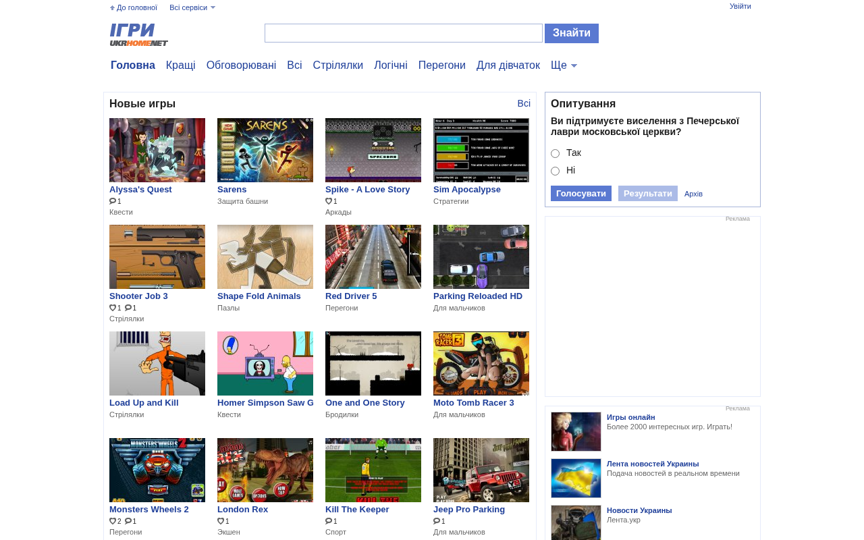
Task: Expand the Всі сервіси dropdown
Action: coord(192,7)
